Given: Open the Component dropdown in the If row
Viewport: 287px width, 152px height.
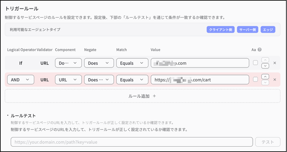Looking at the screenshot, I should point(68,63).
